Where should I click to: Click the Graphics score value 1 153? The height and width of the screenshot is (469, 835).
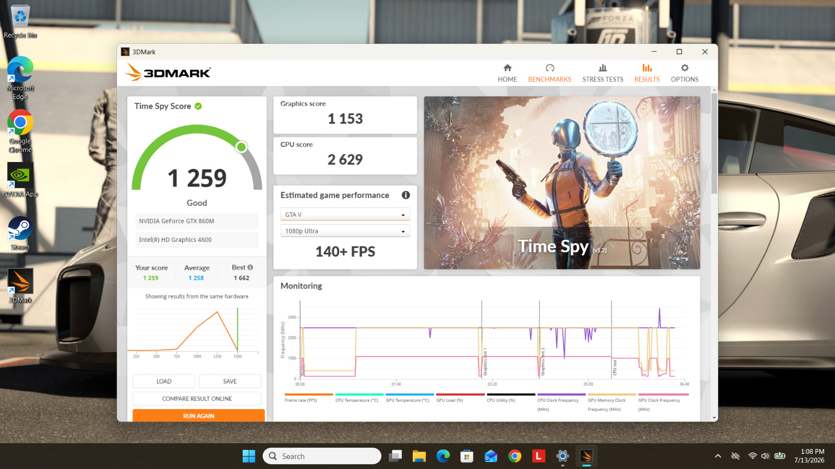click(x=345, y=119)
